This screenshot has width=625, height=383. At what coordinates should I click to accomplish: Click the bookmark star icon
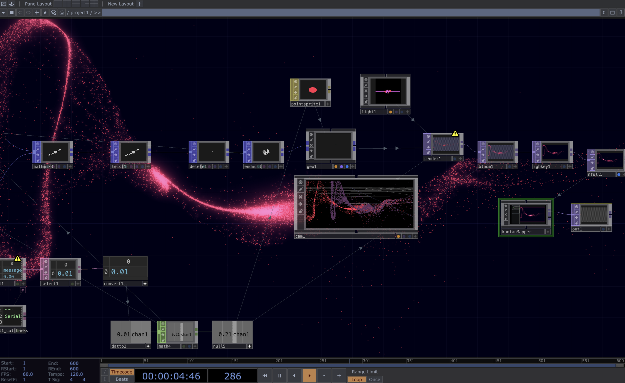45,13
